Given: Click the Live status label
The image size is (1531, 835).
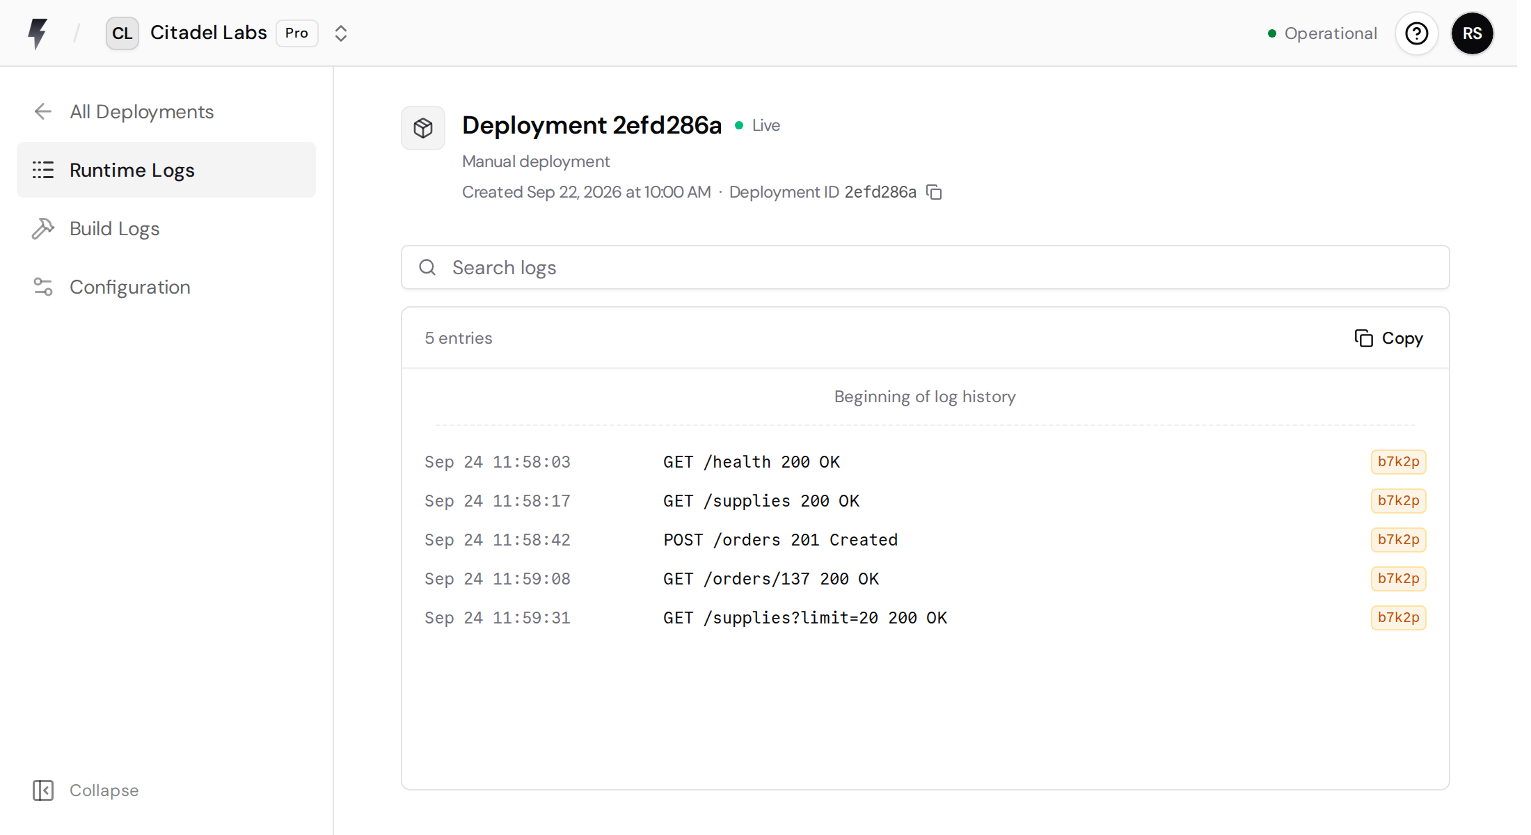Looking at the screenshot, I should click(x=765, y=125).
